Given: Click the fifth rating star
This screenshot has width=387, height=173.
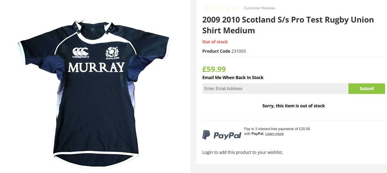Looking at the screenshot, I should tap(235, 8).
